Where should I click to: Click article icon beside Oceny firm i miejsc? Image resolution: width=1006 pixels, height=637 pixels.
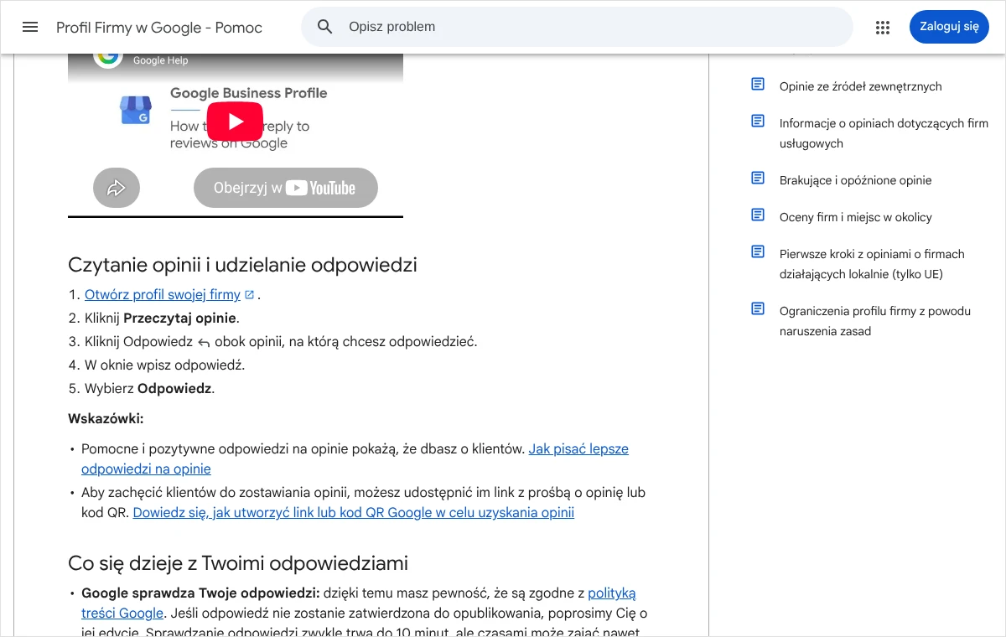(758, 215)
